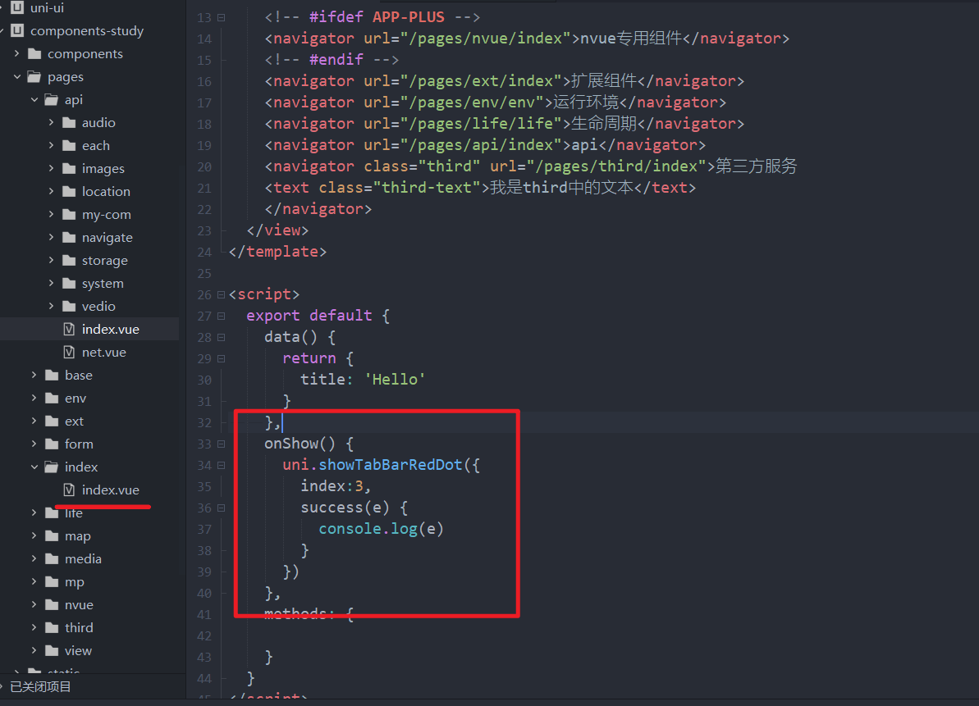Click the base folder icon
Screen dimensions: 979x706
point(52,376)
